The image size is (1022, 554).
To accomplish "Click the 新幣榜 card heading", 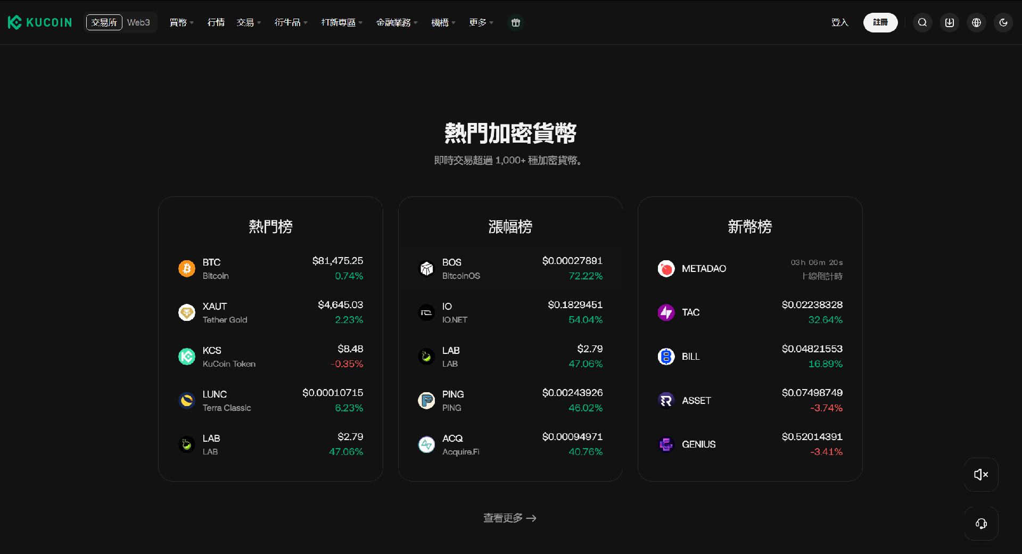I will (750, 227).
